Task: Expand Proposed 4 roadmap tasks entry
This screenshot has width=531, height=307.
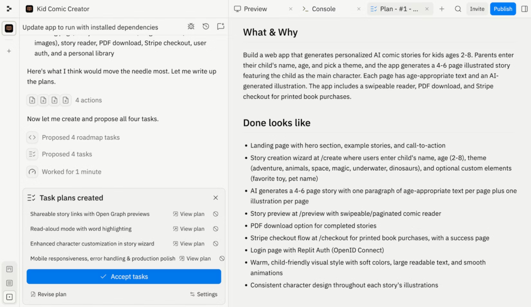Action: pos(80,138)
